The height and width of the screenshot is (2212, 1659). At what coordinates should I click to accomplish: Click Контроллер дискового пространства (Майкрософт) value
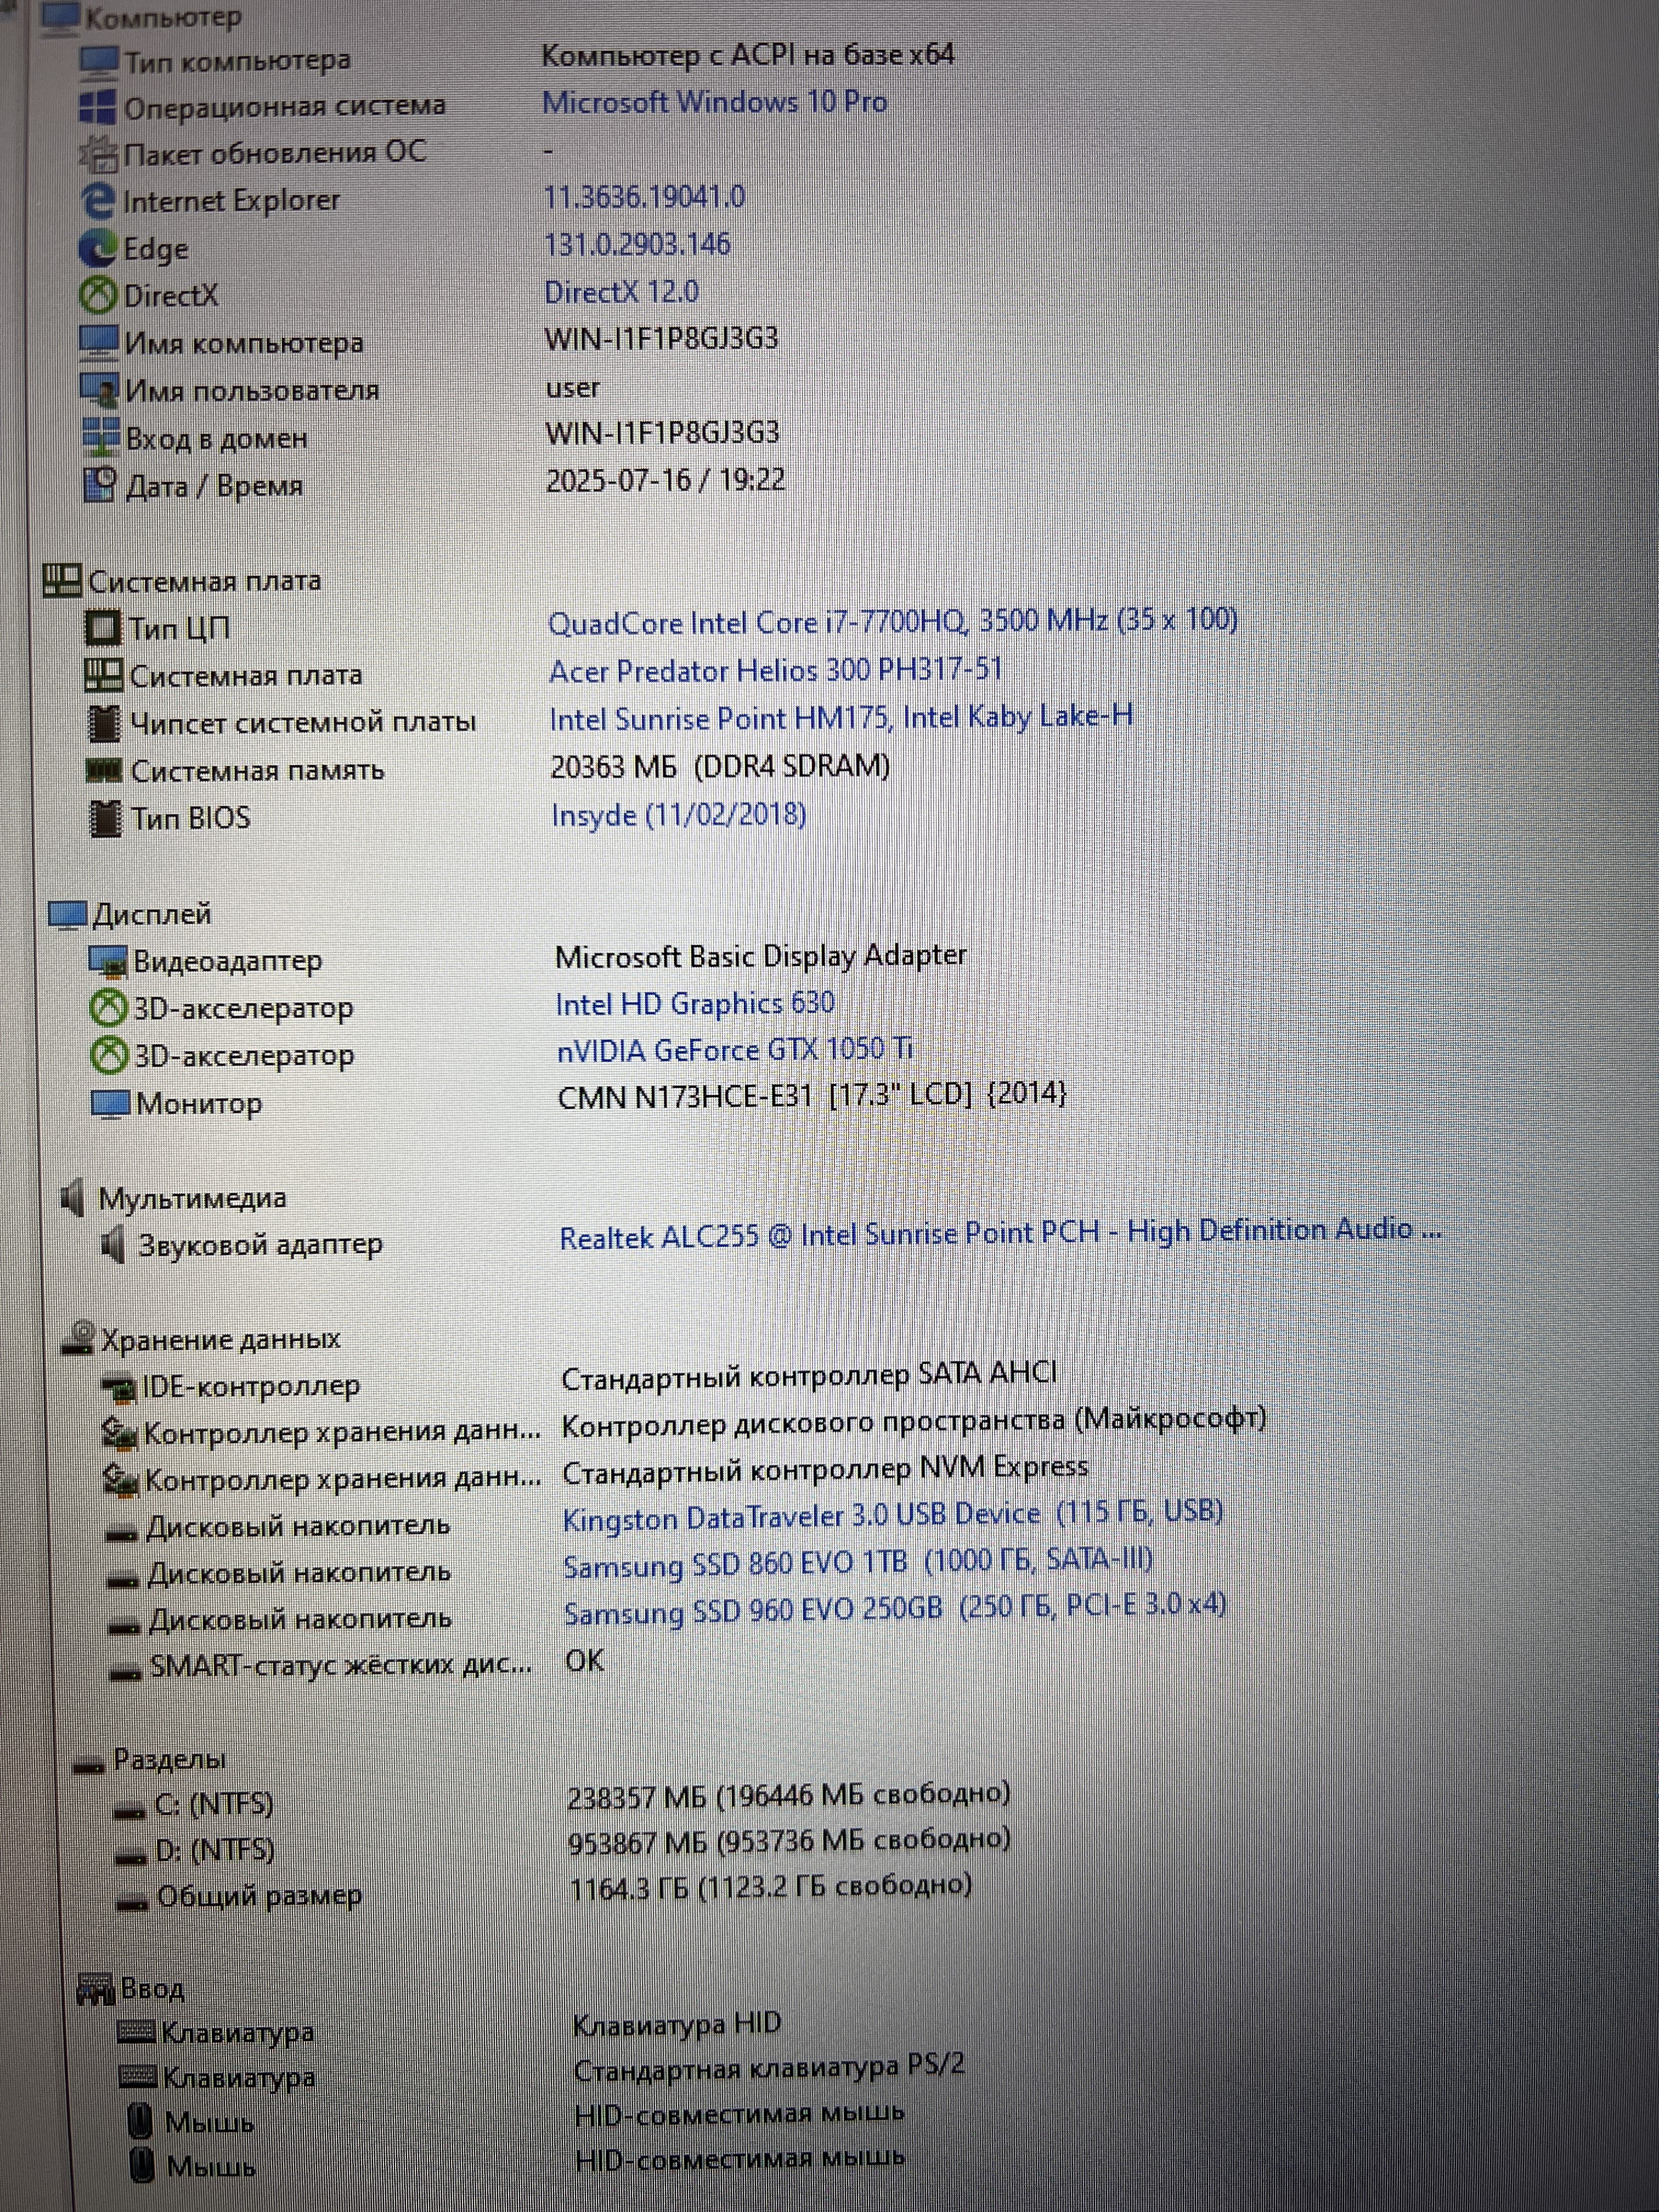click(914, 1422)
